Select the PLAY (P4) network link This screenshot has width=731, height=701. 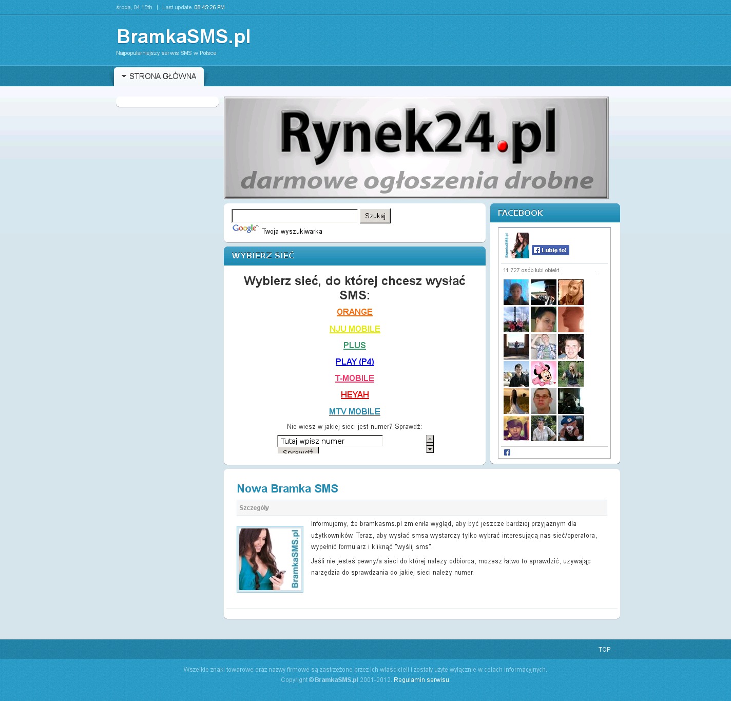354,362
